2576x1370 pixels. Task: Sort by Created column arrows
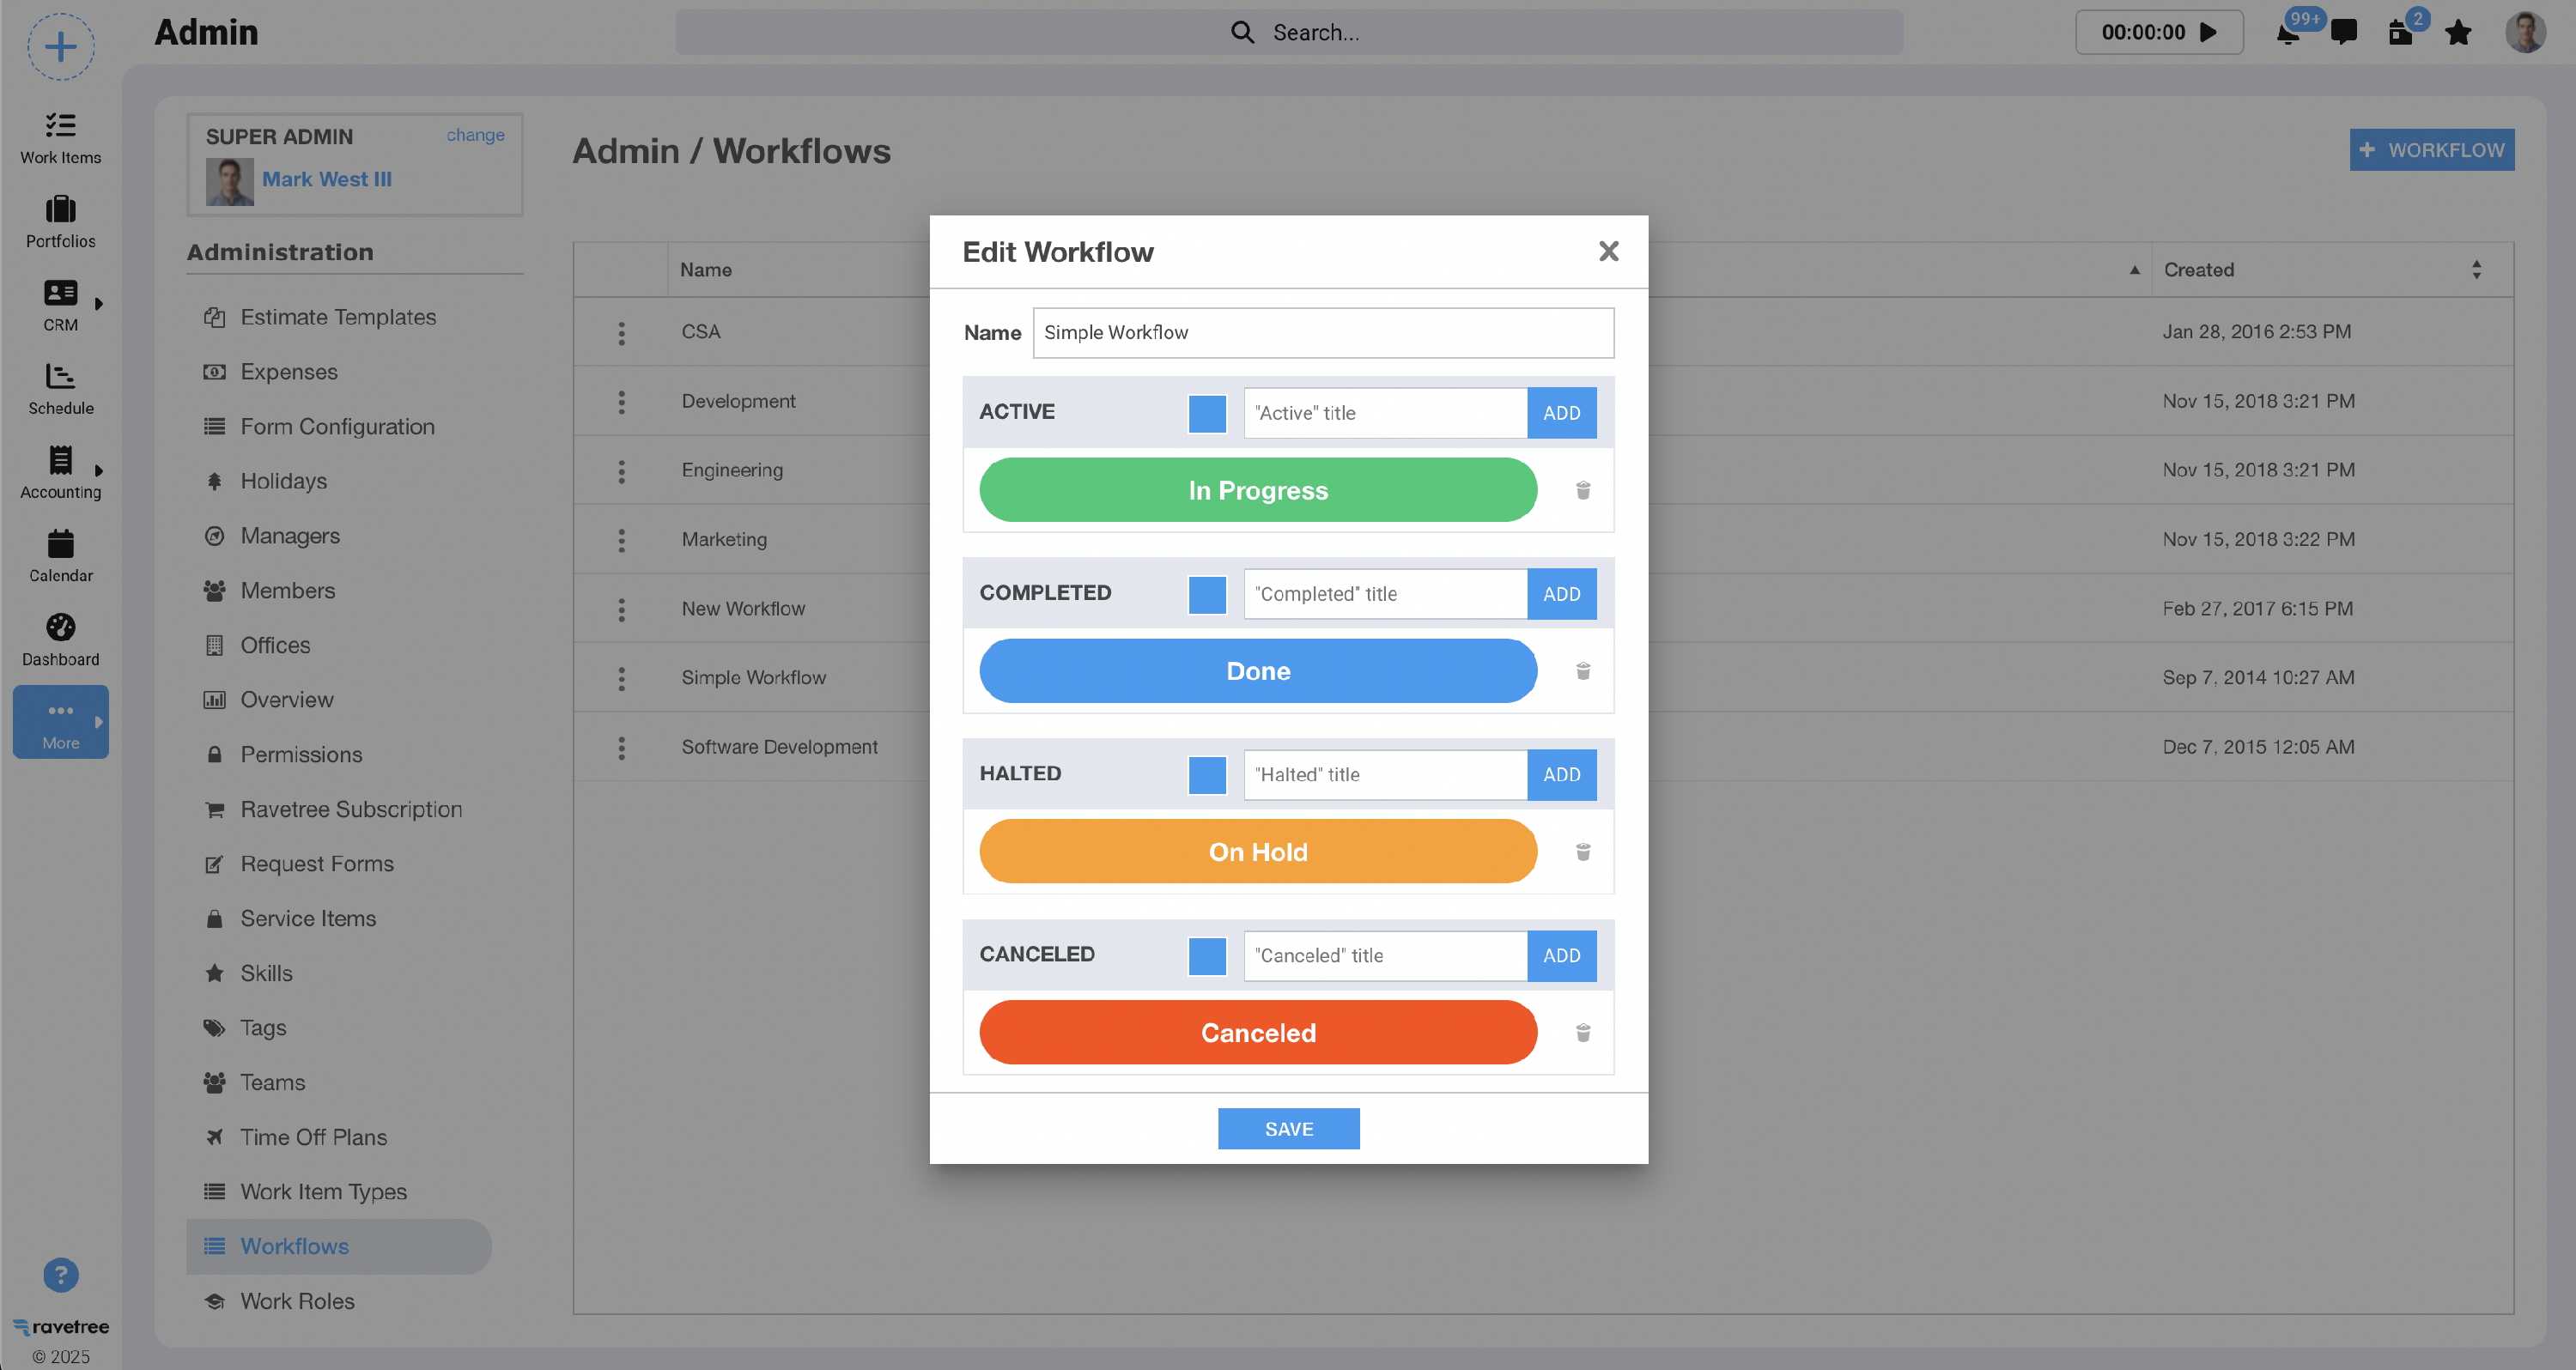pos(2476,270)
